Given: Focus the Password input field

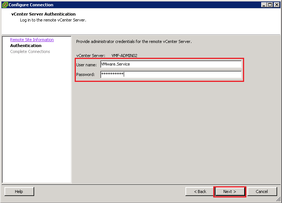Looking at the screenshot, I should [171, 74].
